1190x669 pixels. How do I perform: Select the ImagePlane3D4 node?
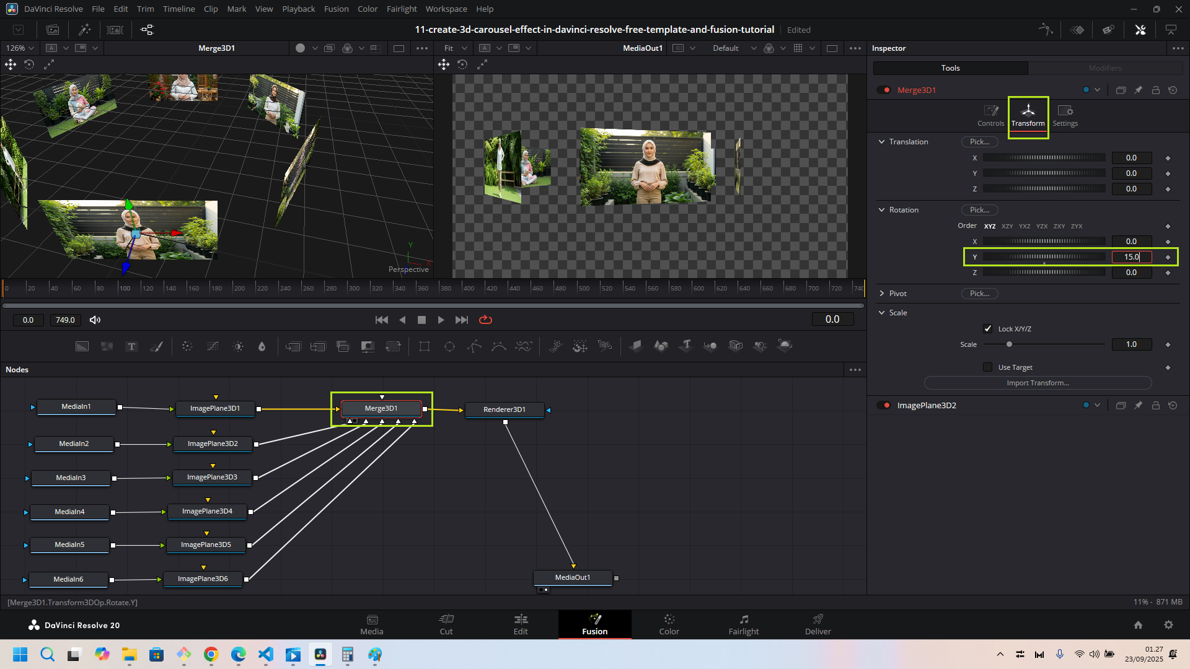click(207, 512)
